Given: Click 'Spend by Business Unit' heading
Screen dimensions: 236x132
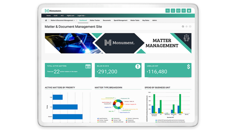Looking at the screenshot, I should click(157, 88).
